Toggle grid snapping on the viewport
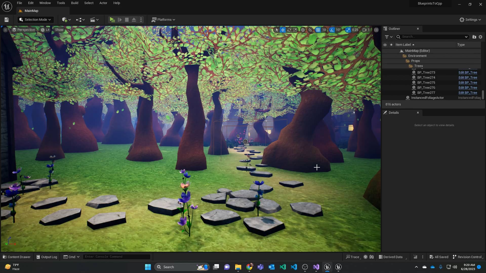486x273 pixels. coord(318,30)
